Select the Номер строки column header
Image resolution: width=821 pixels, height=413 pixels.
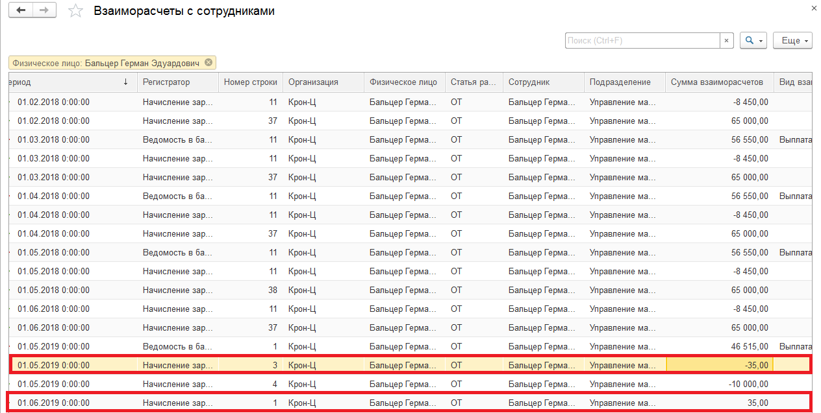251,82
